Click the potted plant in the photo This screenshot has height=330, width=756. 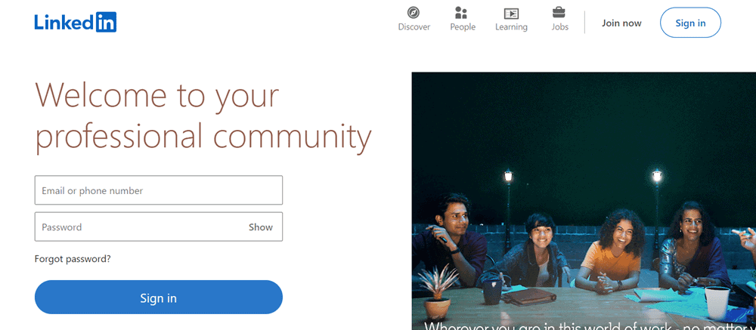coord(437,292)
